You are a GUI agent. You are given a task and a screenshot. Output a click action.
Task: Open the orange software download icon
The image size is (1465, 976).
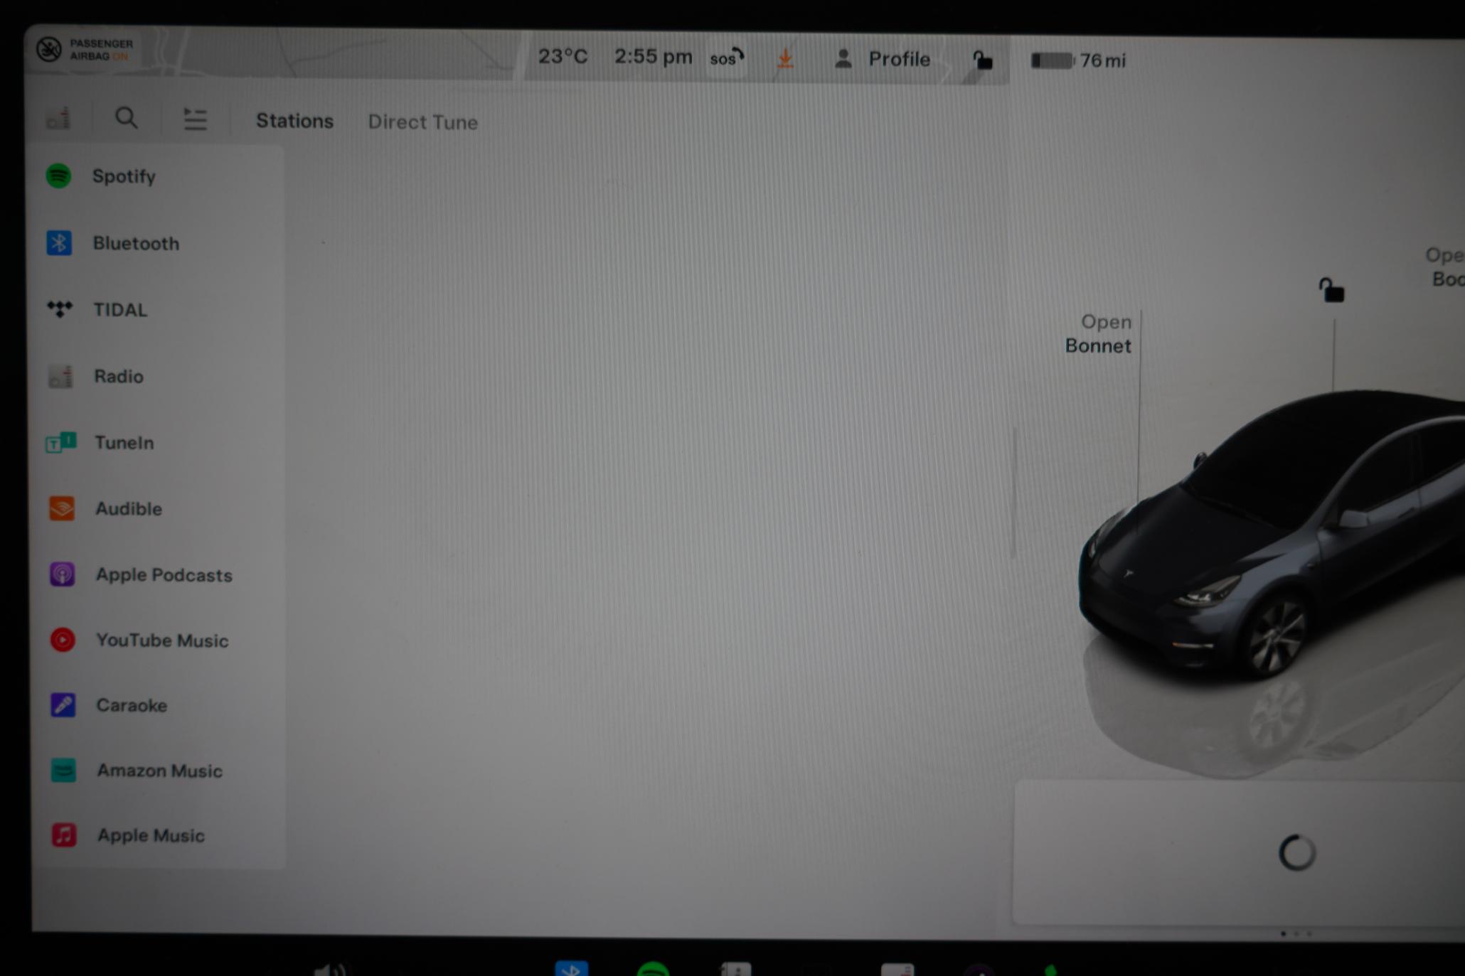[785, 58]
